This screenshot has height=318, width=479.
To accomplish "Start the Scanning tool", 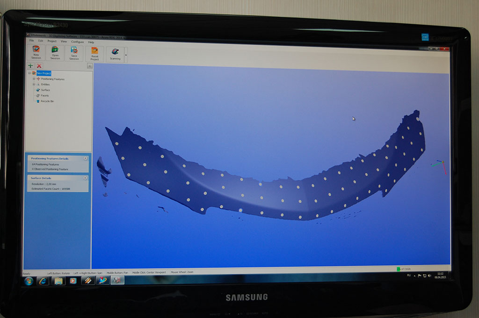I will pos(115,52).
